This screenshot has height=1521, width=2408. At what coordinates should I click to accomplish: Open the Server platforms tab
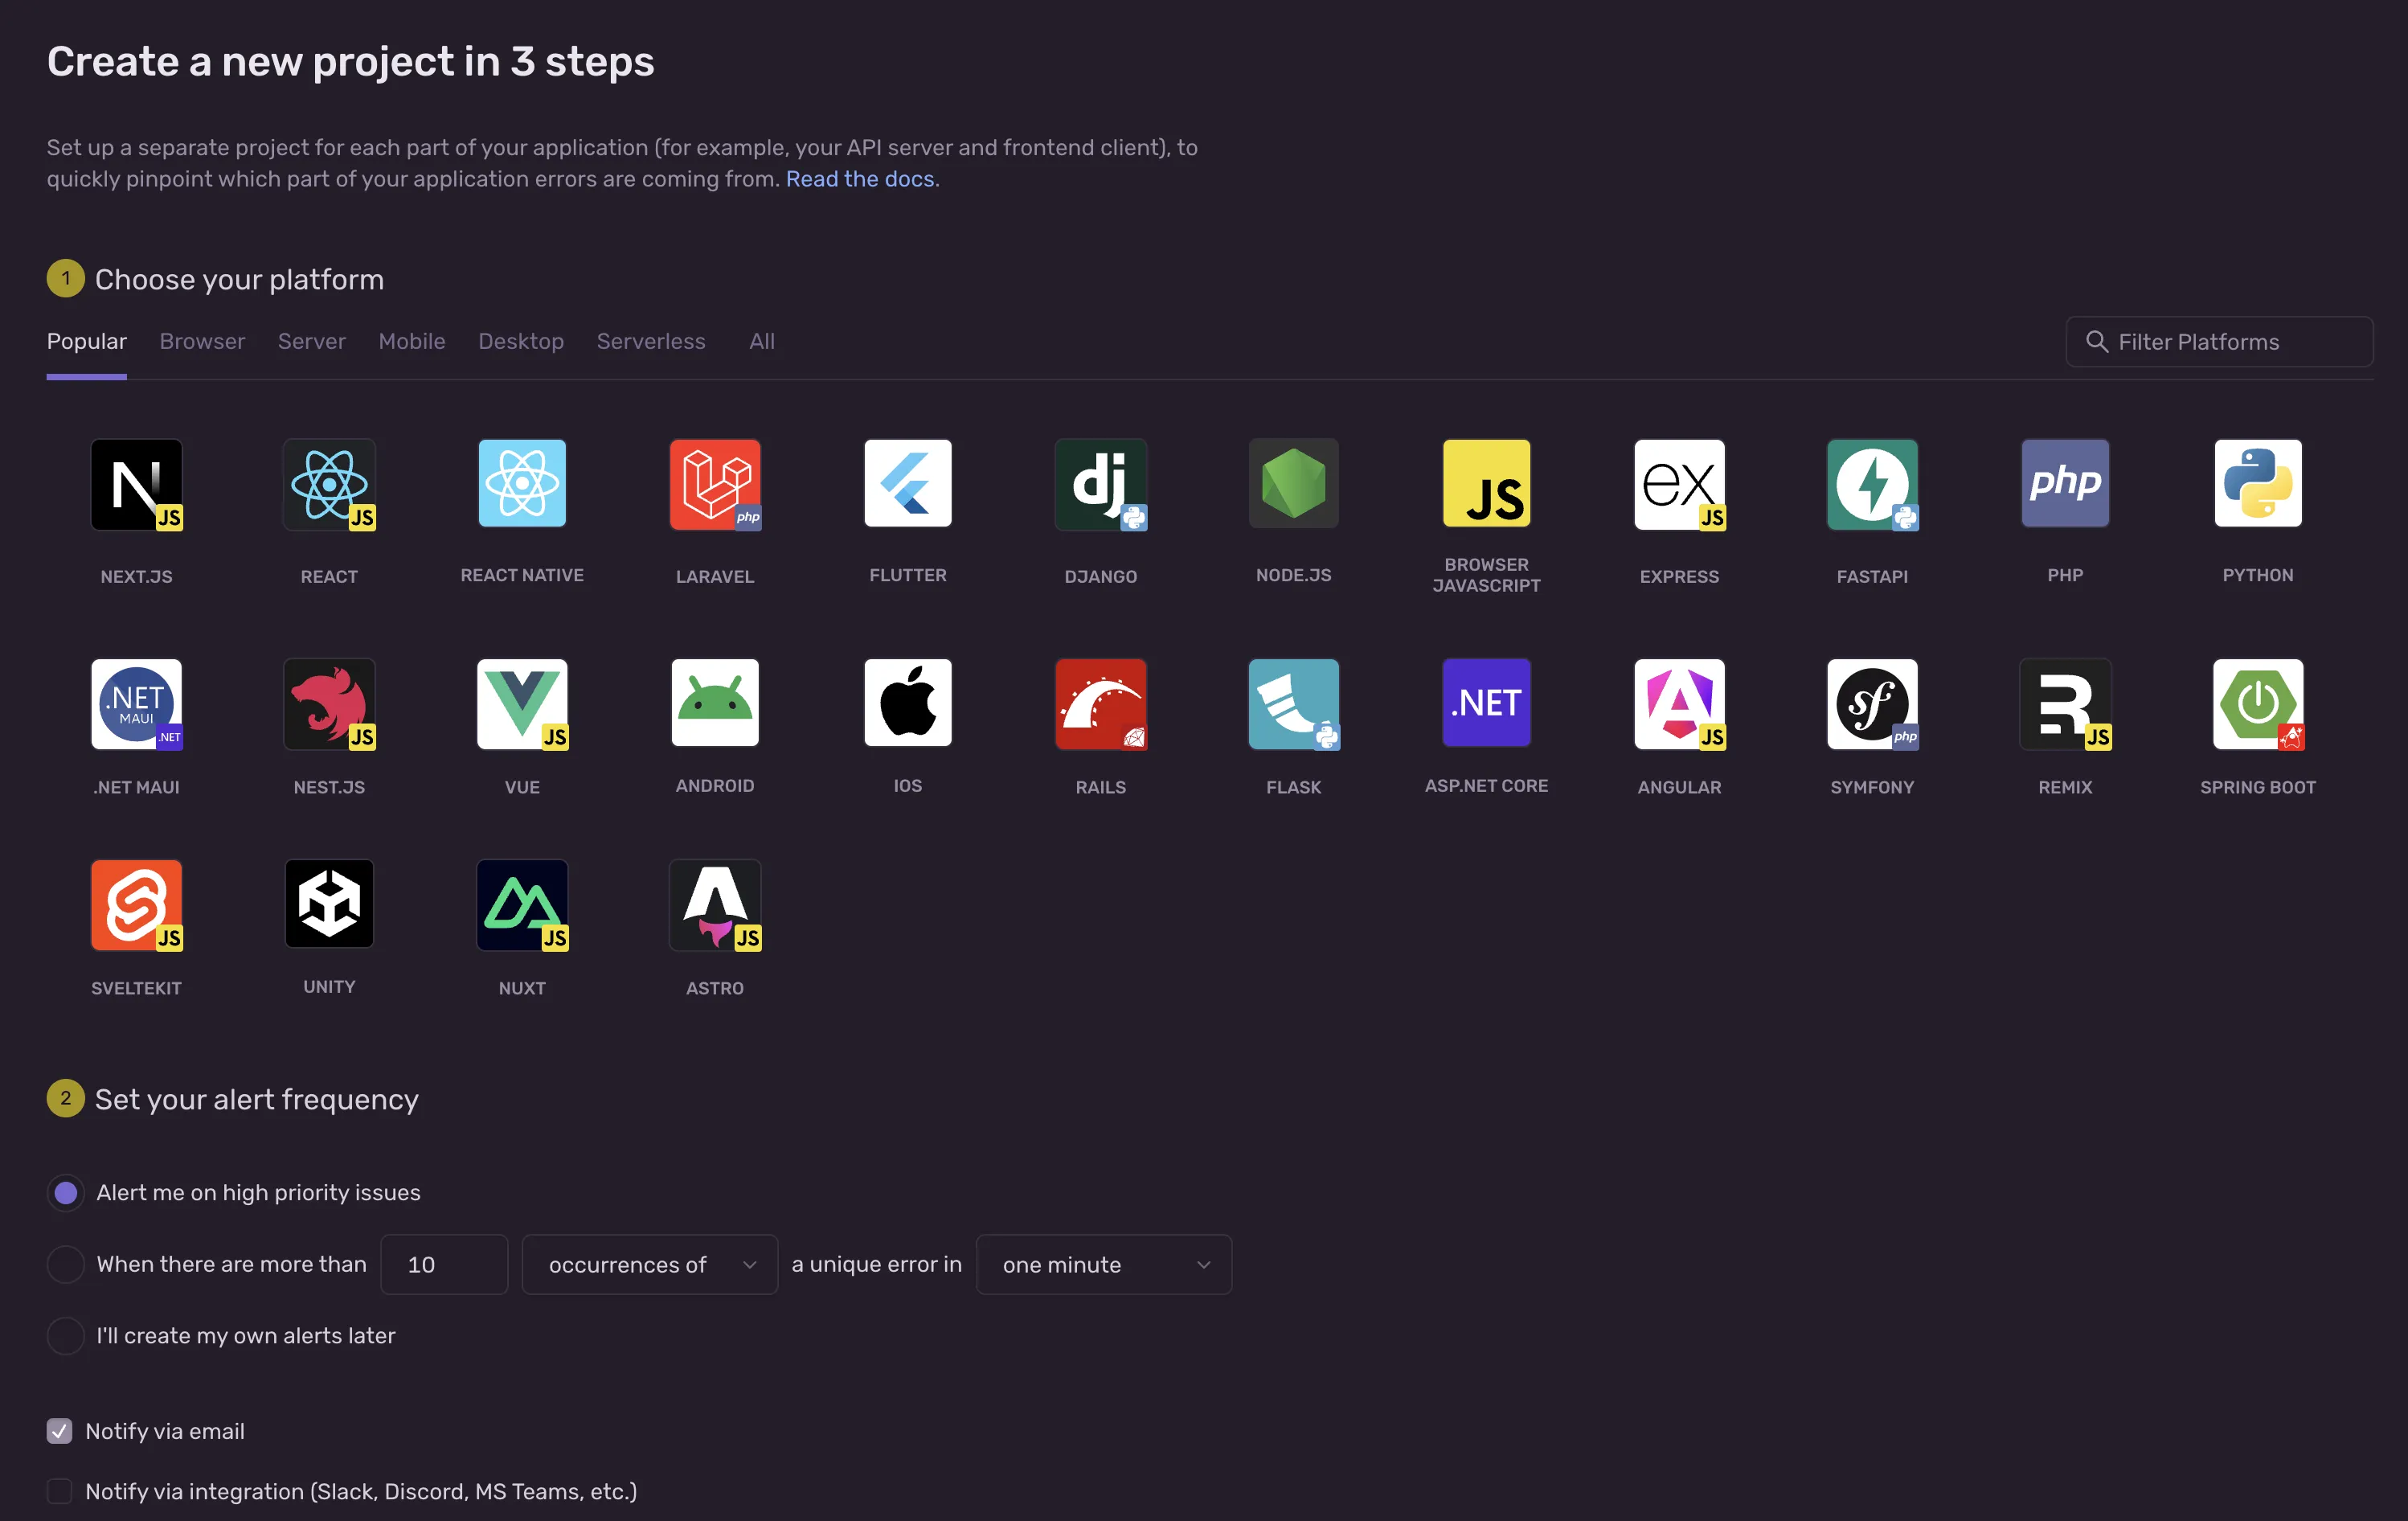312,342
